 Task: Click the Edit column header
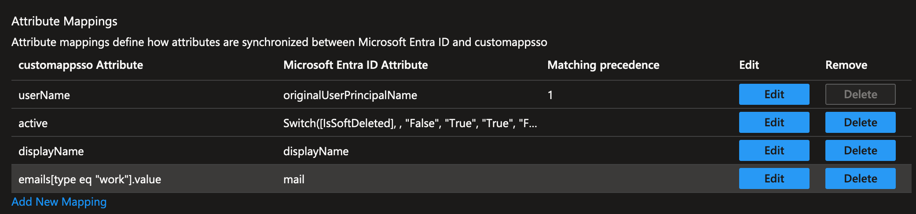[749, 65]
